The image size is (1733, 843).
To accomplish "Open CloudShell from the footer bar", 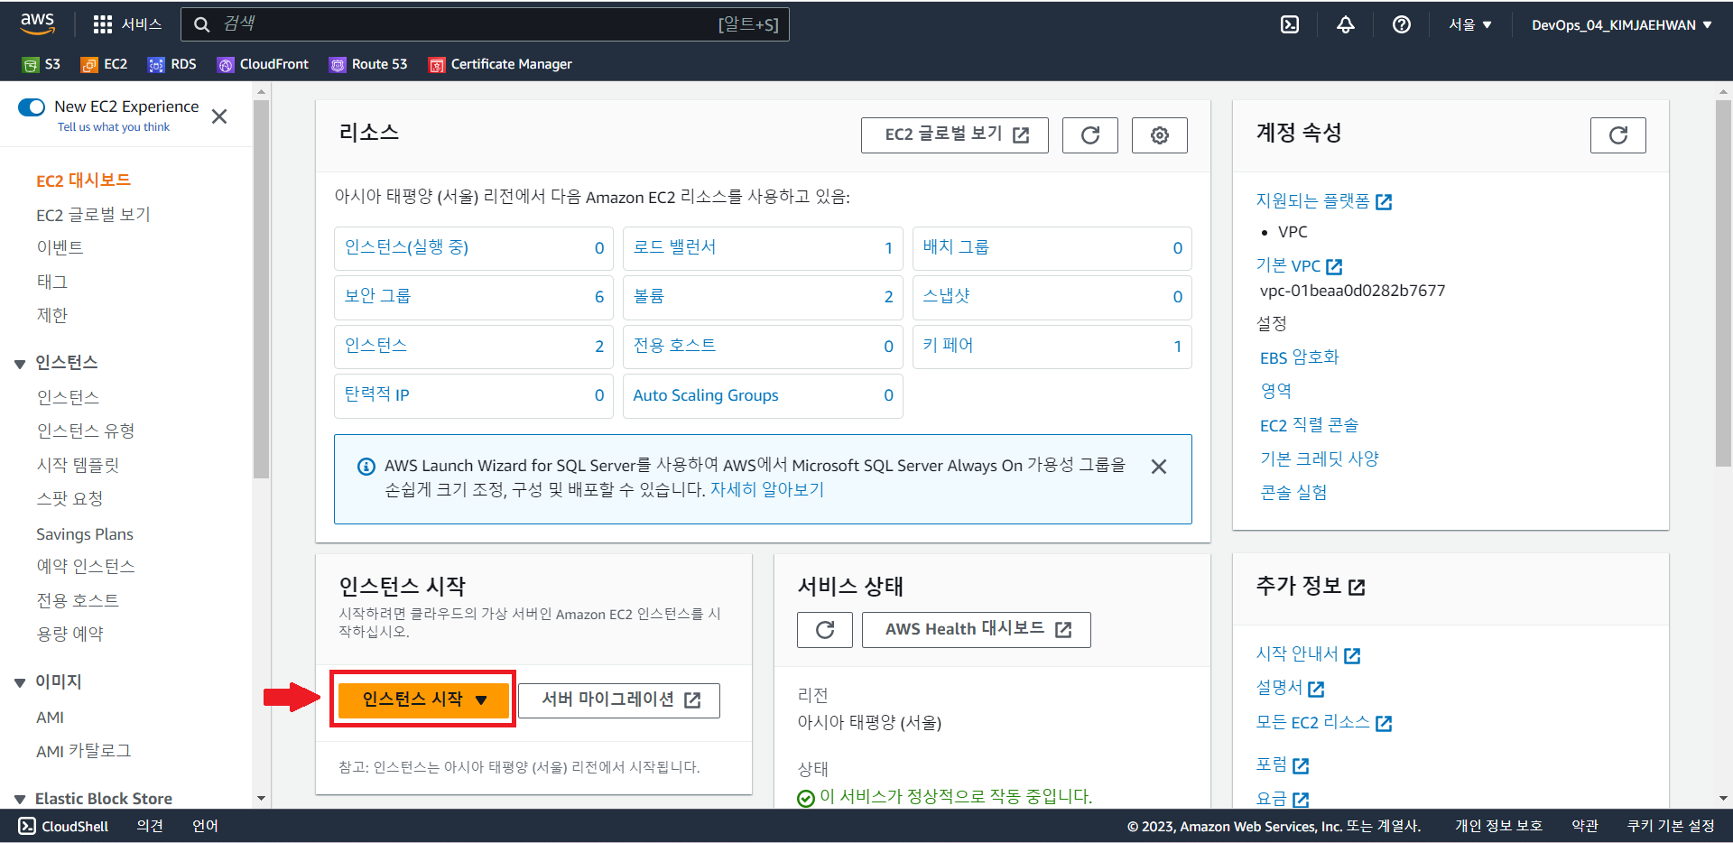I will coord(63,826).
